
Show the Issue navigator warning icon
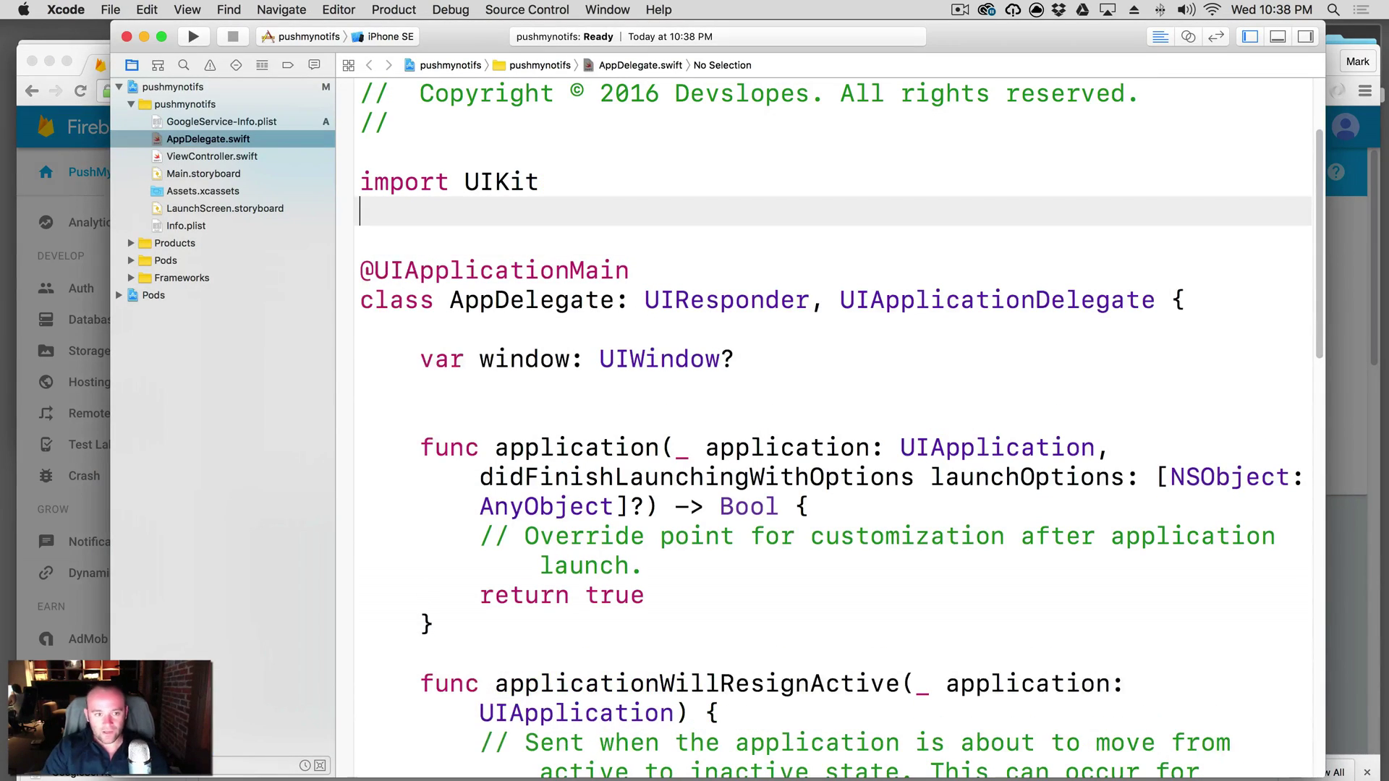click(x=210, y=65)
